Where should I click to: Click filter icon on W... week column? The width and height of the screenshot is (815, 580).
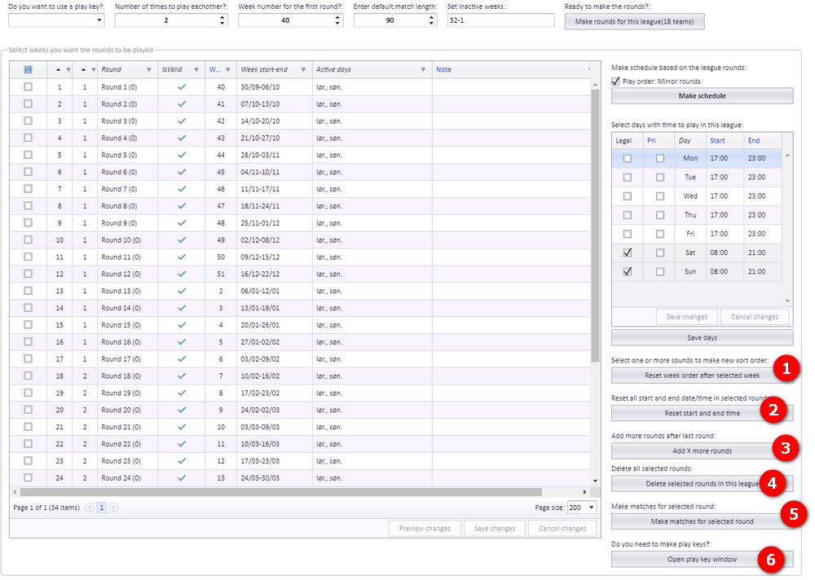pos(227,69)
